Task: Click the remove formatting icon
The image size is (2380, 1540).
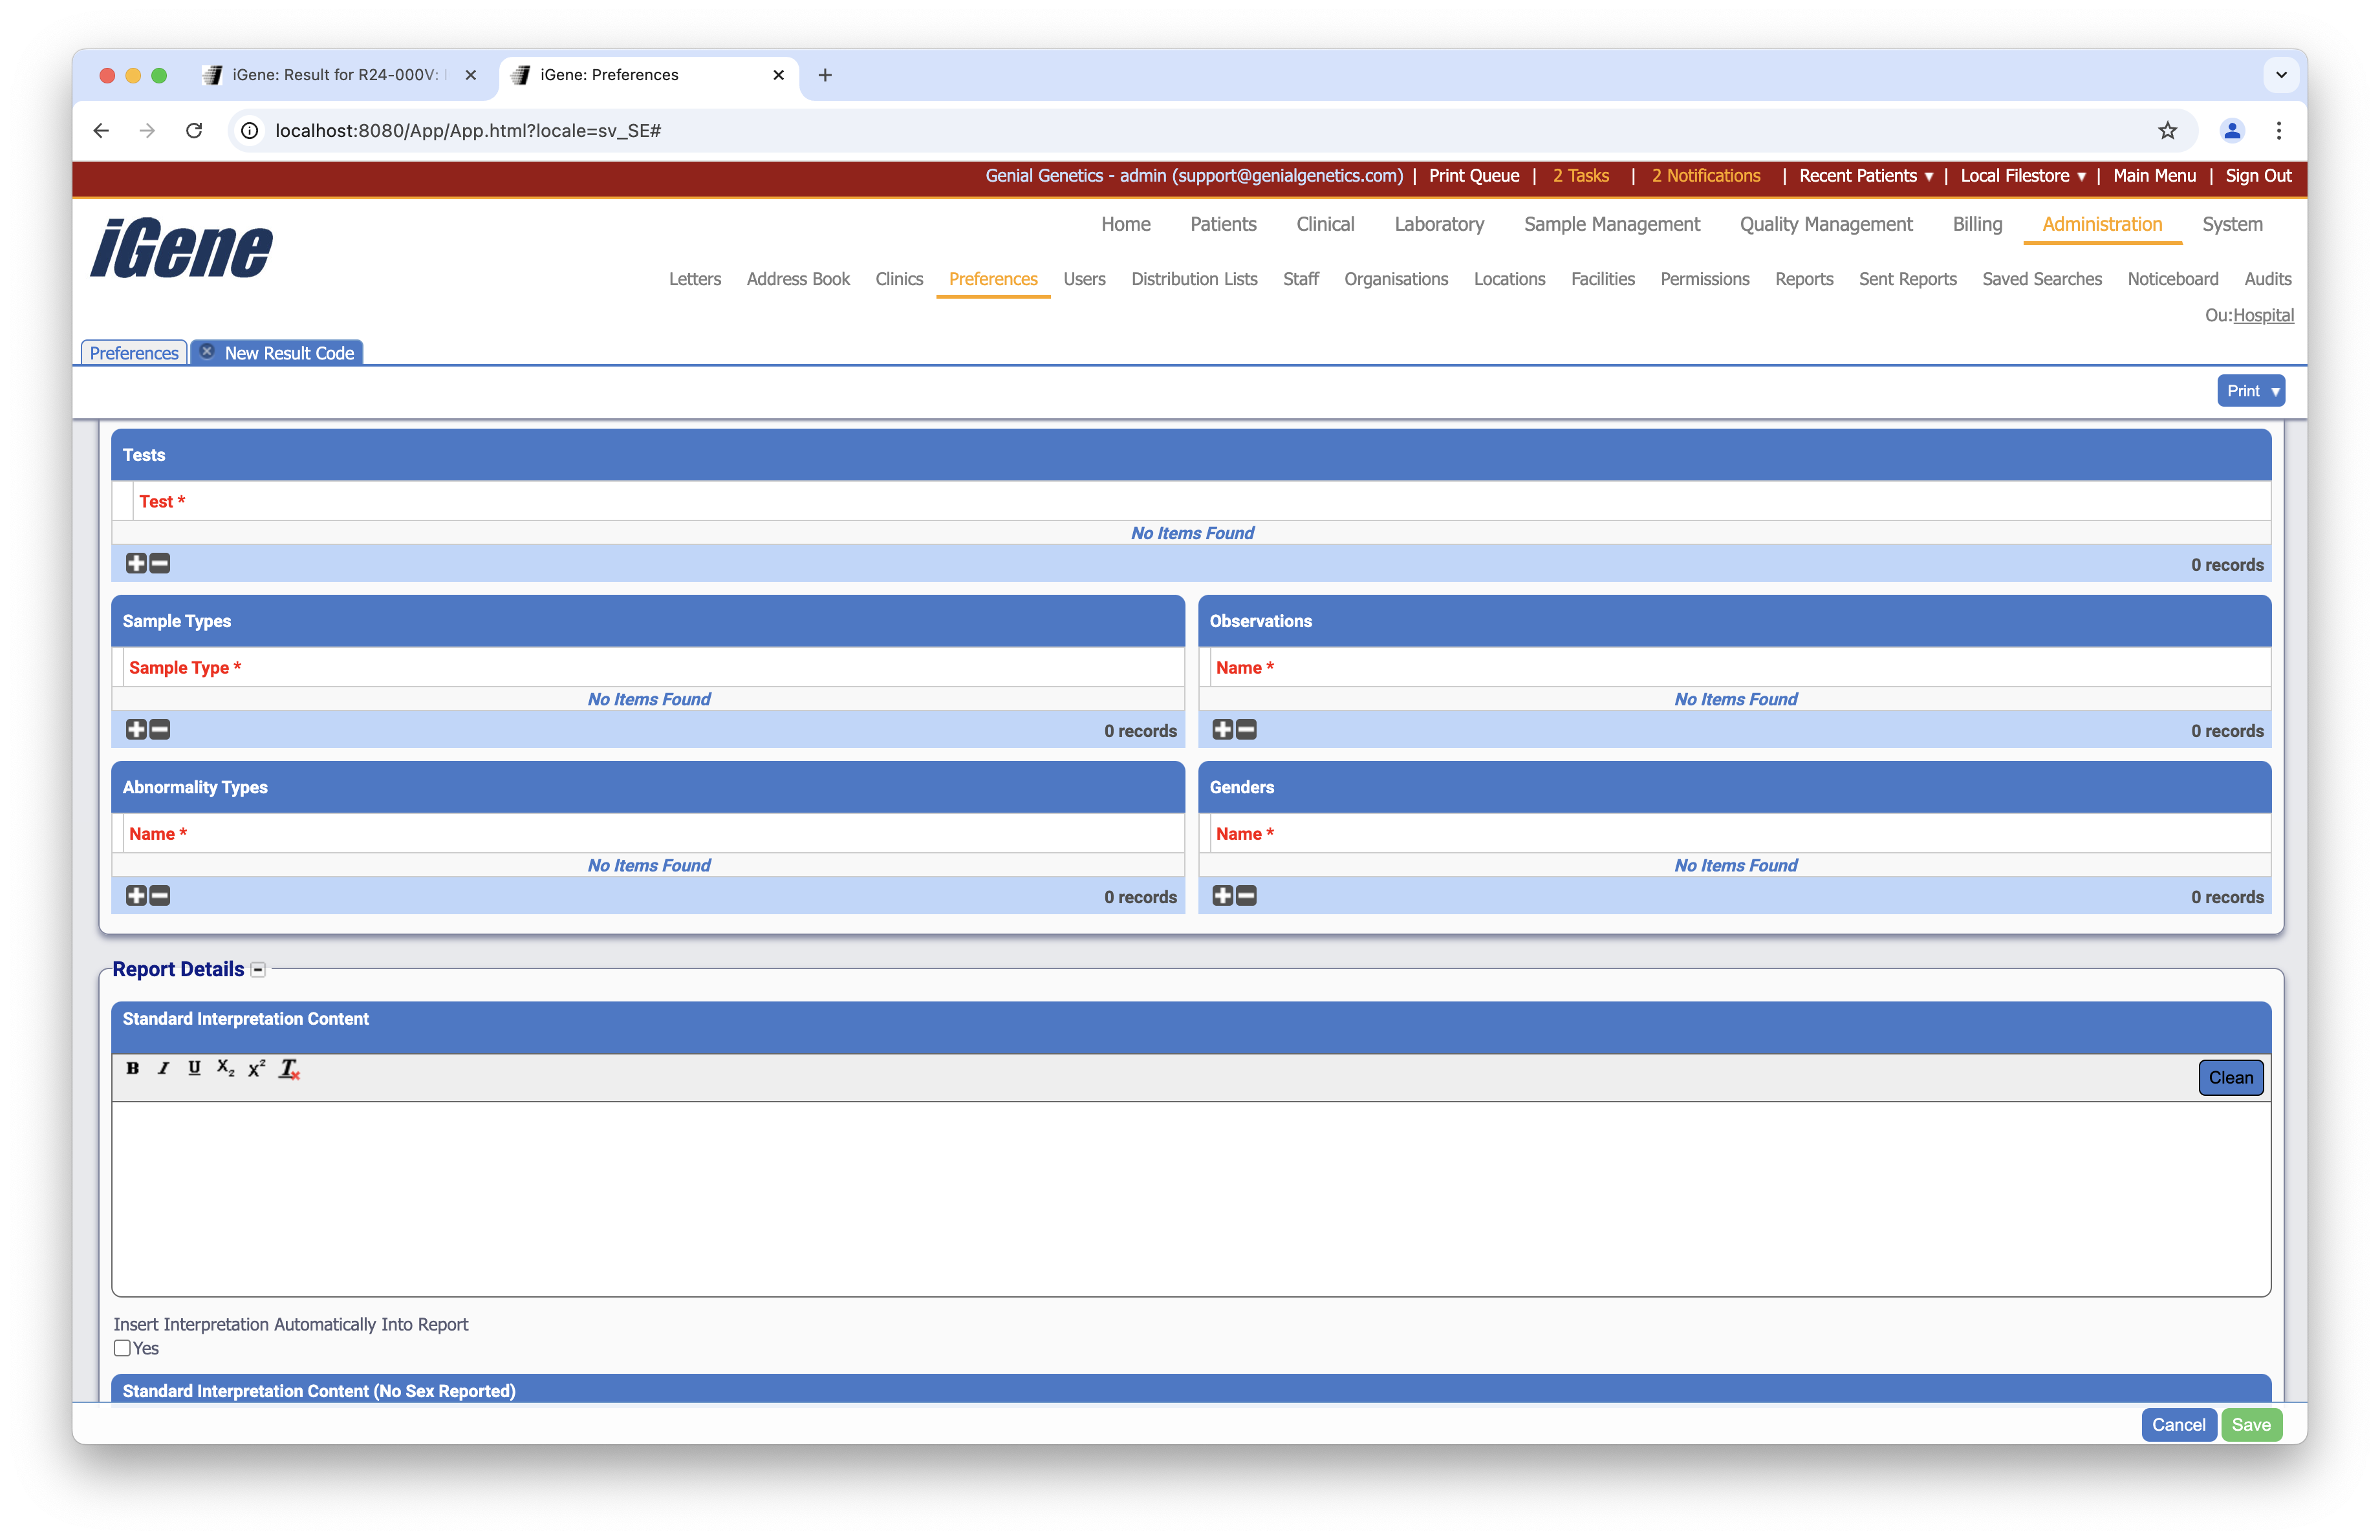Action: (x=289, y=1069)
